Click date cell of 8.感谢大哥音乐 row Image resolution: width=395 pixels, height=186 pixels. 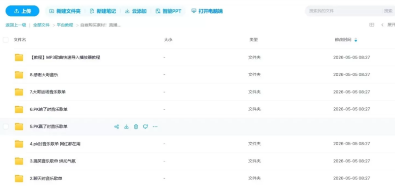point(352,75)
